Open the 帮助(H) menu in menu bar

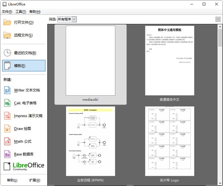35,12
